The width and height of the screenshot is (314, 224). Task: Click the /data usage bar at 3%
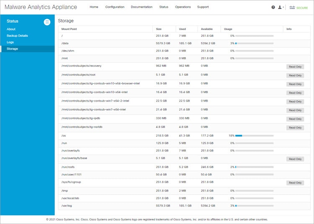point(254,43)
